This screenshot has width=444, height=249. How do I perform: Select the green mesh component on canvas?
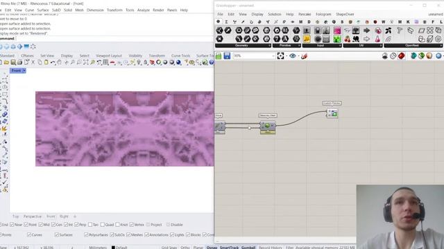coord(268,126)
